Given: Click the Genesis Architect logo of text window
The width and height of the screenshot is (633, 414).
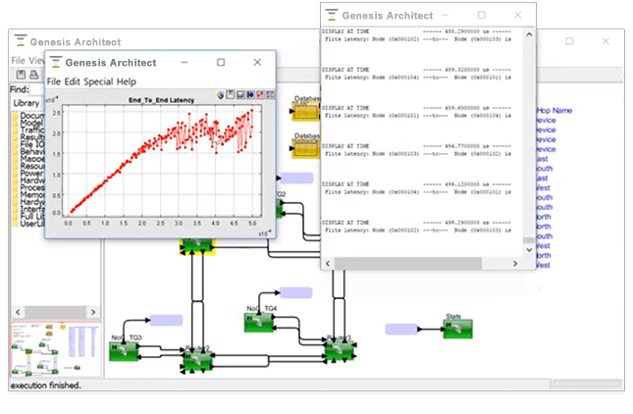Looking at the screenshot, I should click(332, 15).
